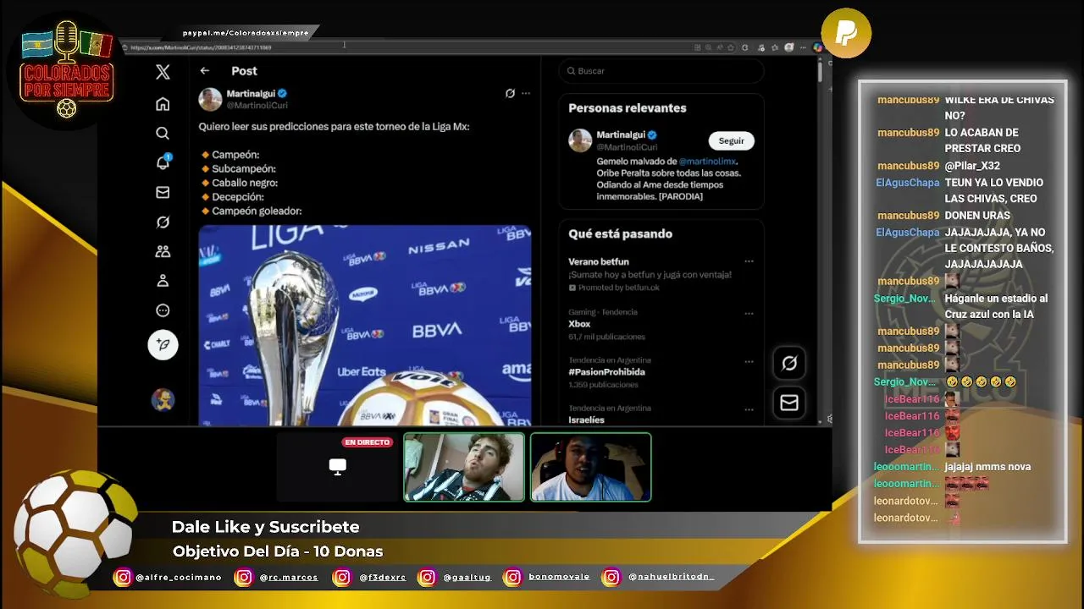Viewport: 1084px width, 609px height.
Task: Select webcam feed of striped-jersey host
Action: [464, 467]
